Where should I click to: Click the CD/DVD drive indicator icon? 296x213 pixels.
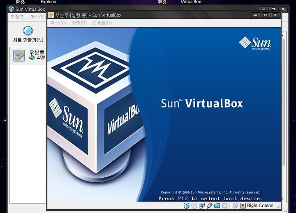tap(194, 206)
